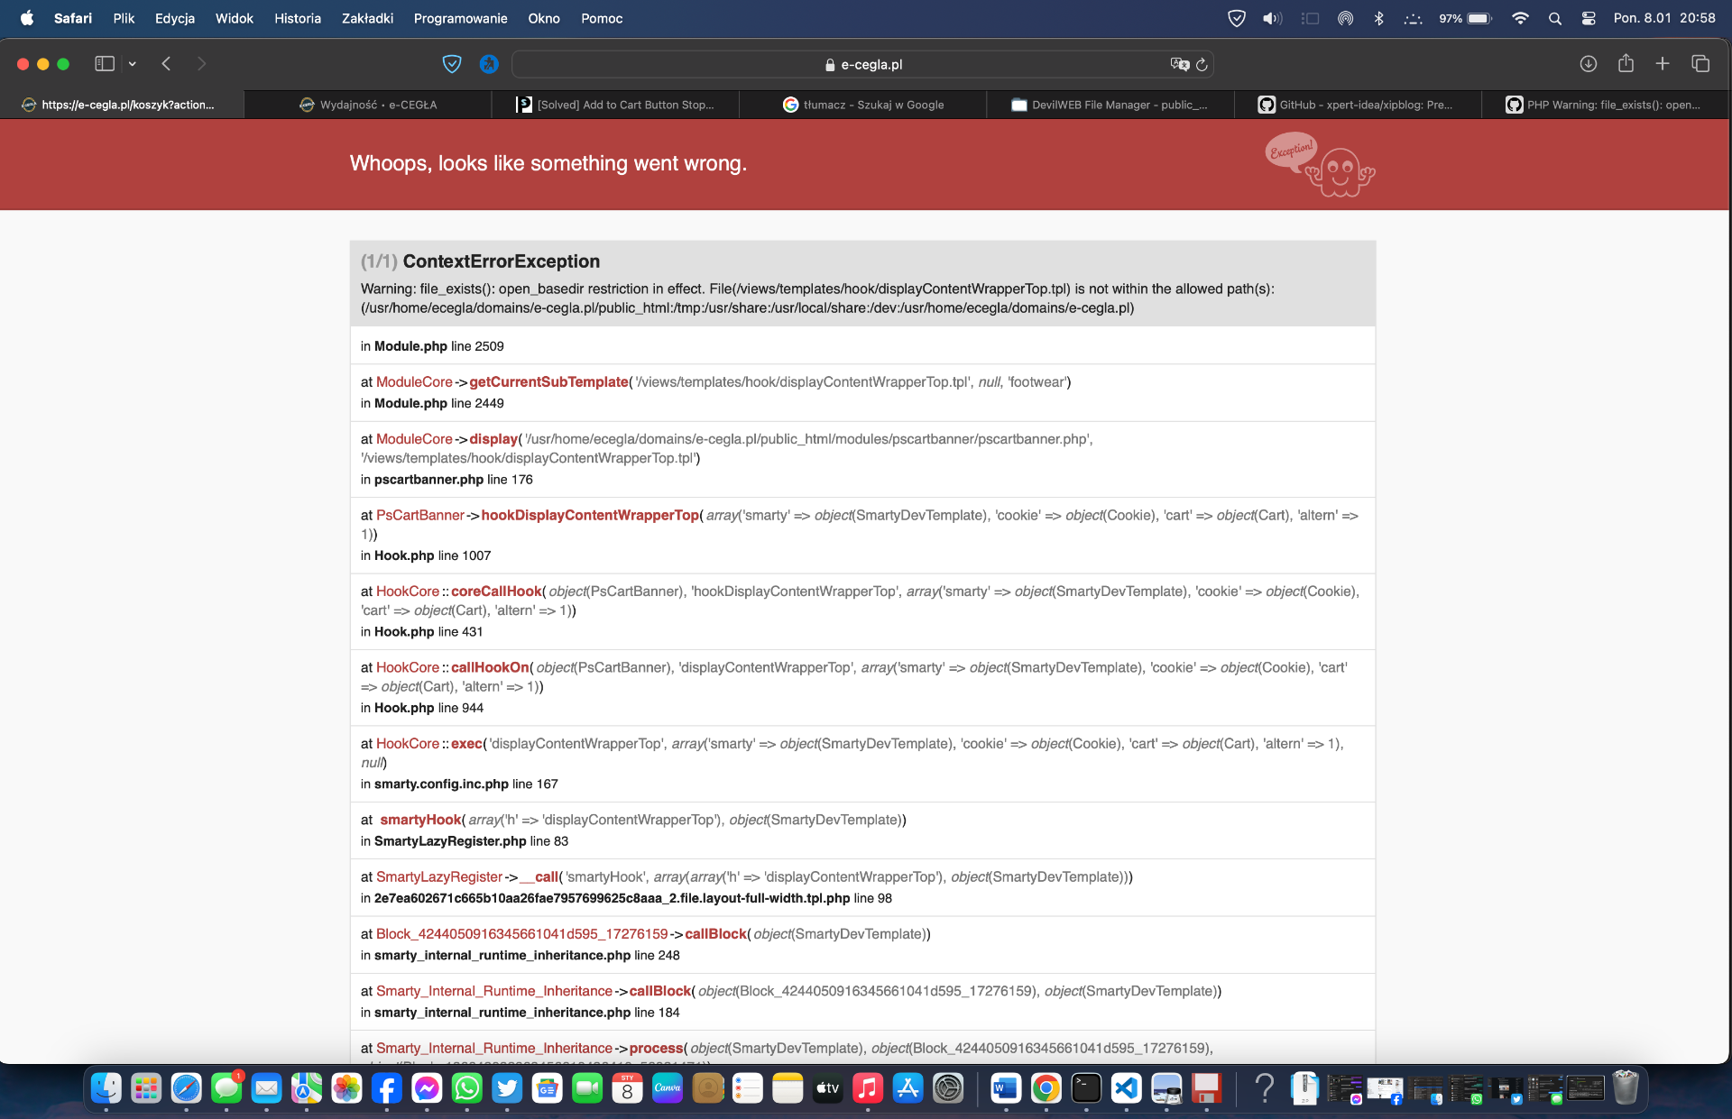Switch to the Wydajność • e-CEGŁA tab
1732x1119 pixels.
tap(368, 105)
